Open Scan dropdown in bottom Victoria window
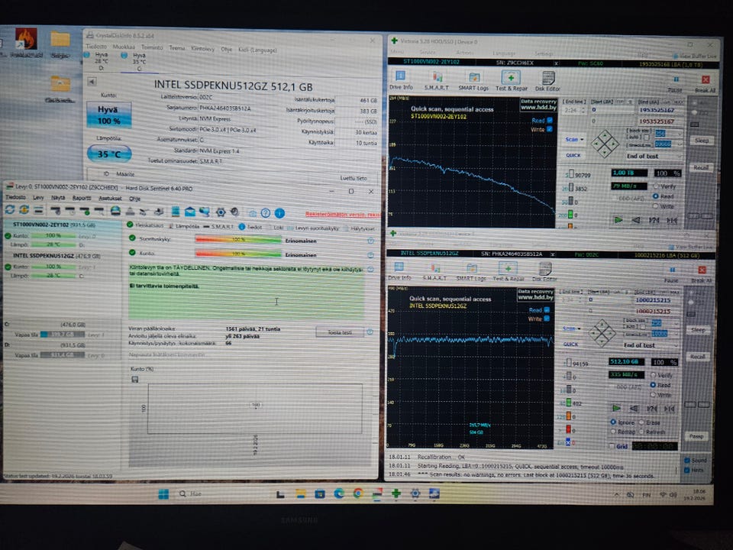The width and height of the screenshot is (733, 550). [x=572, y=328]
